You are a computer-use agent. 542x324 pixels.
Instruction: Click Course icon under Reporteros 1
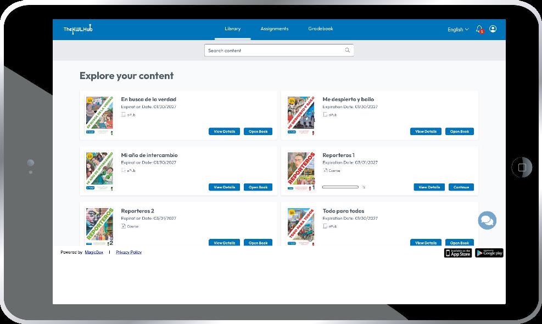pyautogui.click(x=325, y=170)
